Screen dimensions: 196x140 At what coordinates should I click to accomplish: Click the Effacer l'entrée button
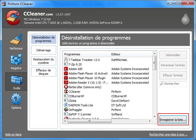point(173,75)
